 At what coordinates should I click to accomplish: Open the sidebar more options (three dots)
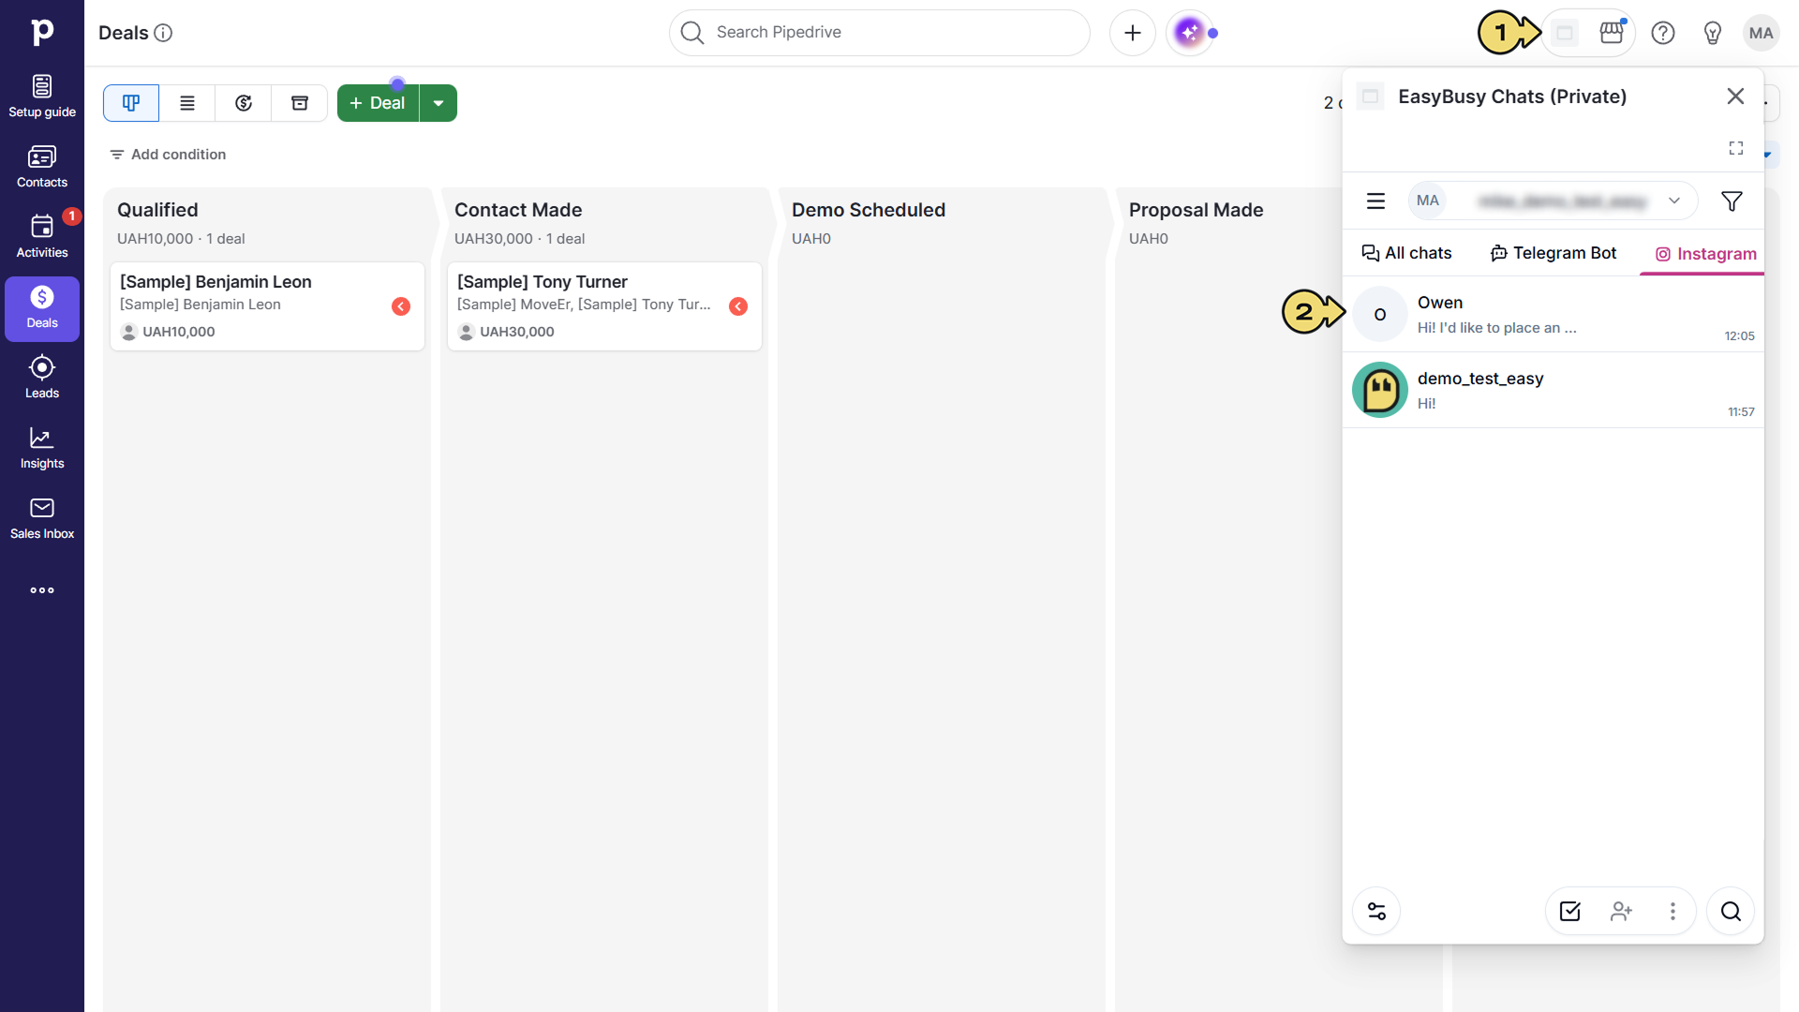42,590
